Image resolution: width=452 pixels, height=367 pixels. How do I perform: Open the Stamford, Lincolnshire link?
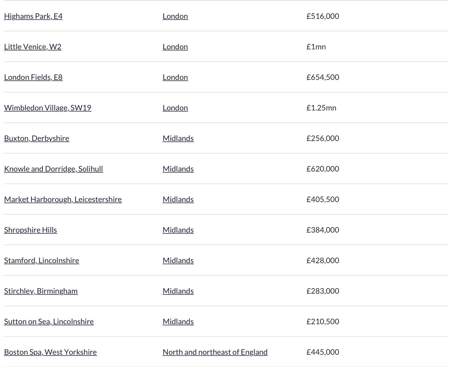click(x=41, y=261)
